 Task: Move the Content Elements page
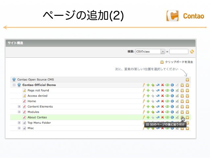pyautogui.click(x=158, y=107)
